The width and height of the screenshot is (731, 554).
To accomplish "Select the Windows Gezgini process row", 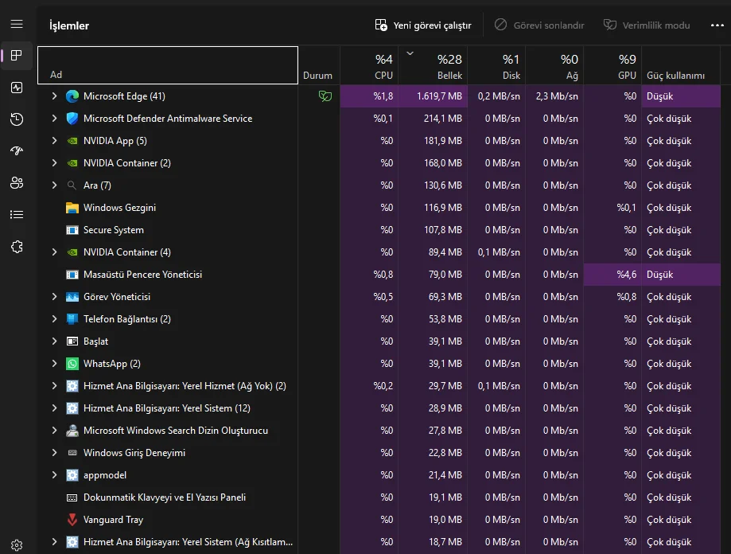I will pyautogui.click(x=379, y=208).
